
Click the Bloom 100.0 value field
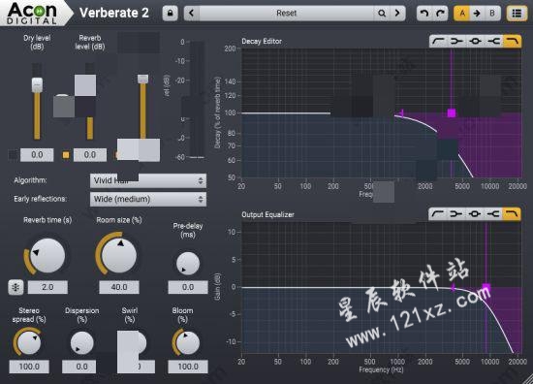[x=188, y=367]
